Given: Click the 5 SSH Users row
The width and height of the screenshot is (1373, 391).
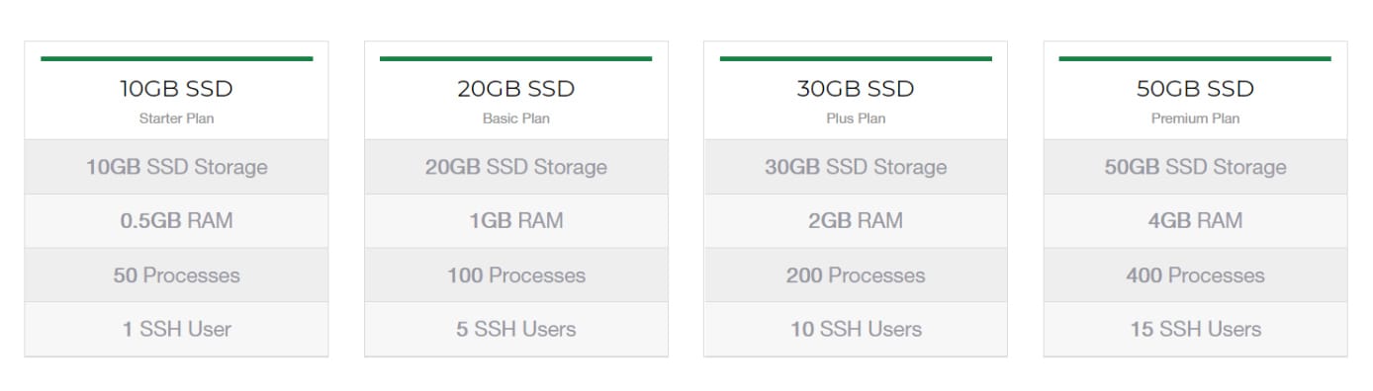Looking at the screenshot, I should [x=515, y=329].
